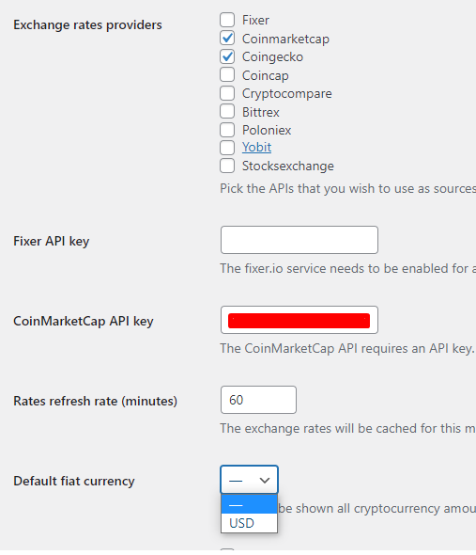Open the Yobit link
This screenshot has height=555, width=476.
click(x=256, y=148)
